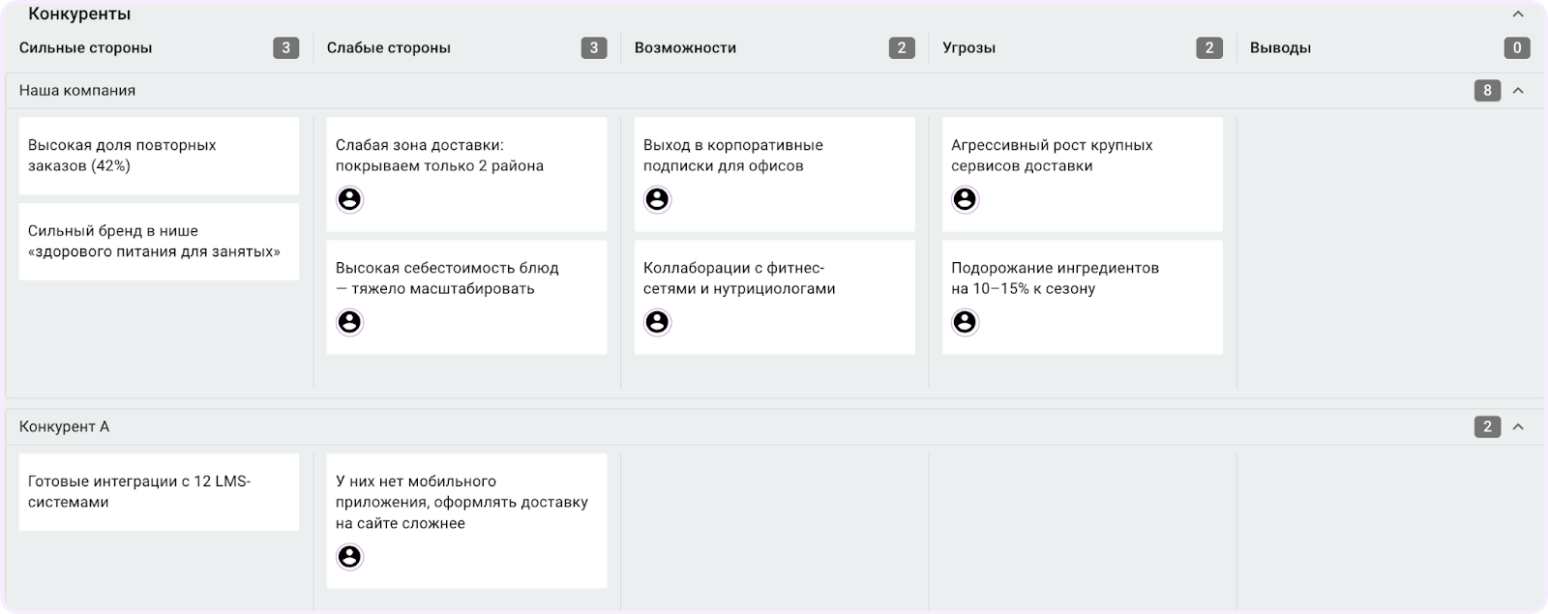
Task: Click avatar on «Агрессивный рост крупных сервисов» card
Action: point(965,199)
